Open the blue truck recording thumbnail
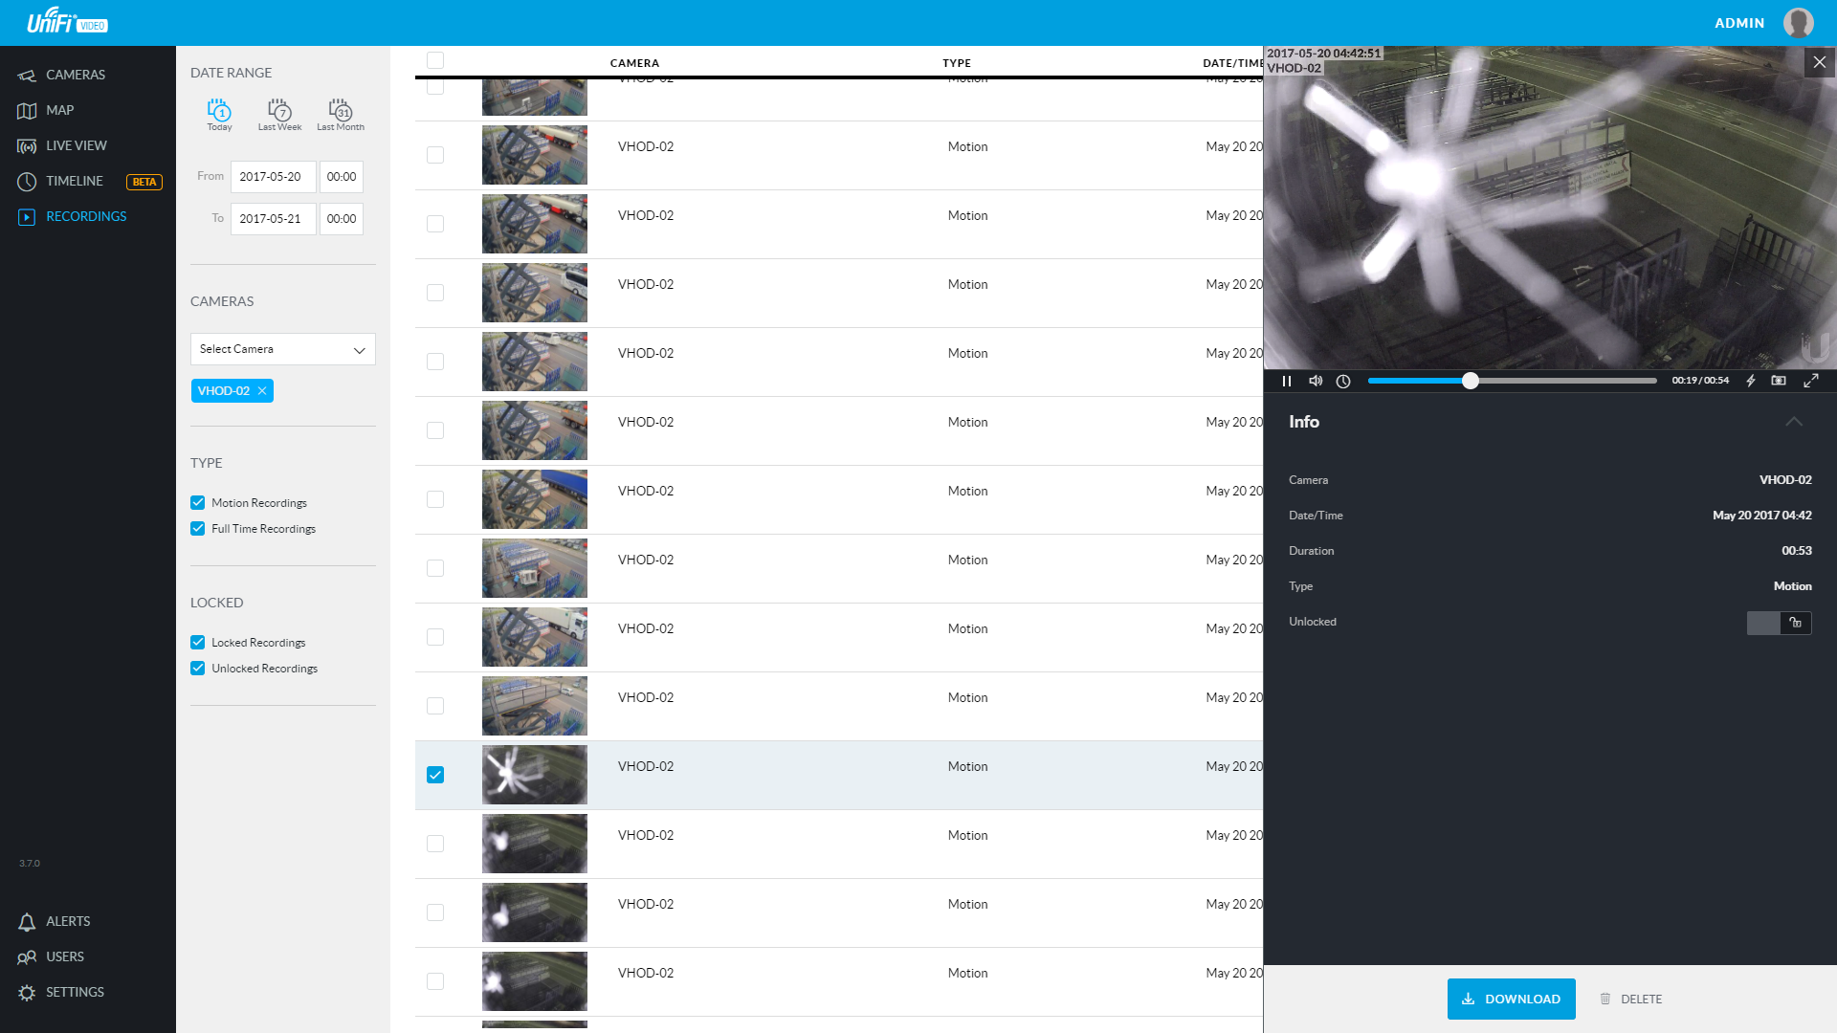This screenshot has height=1033, width=1837. 535,499
